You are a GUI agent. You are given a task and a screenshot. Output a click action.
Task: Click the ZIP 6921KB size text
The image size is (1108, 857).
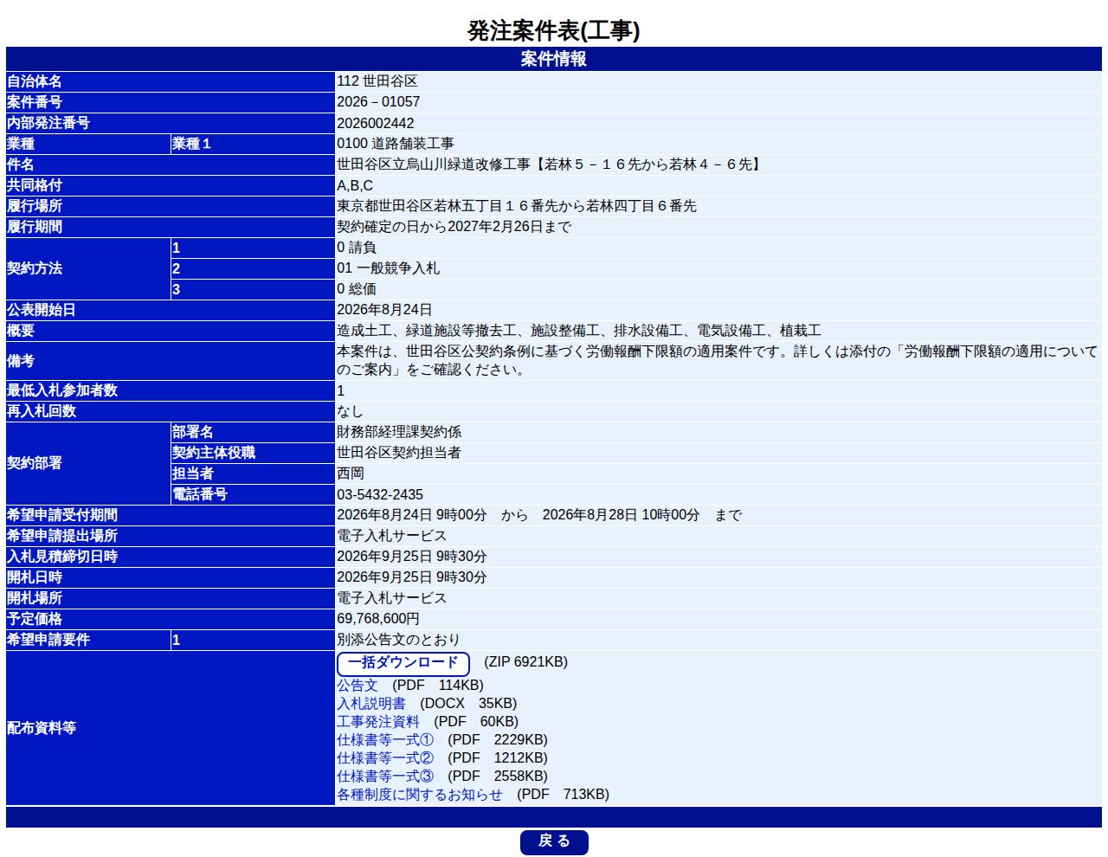526,662
